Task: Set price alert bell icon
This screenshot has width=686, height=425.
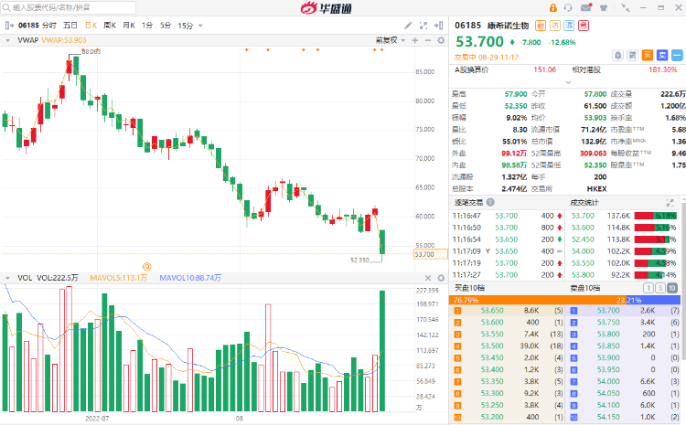Action: pyautogui.click(x=617, y=55)
